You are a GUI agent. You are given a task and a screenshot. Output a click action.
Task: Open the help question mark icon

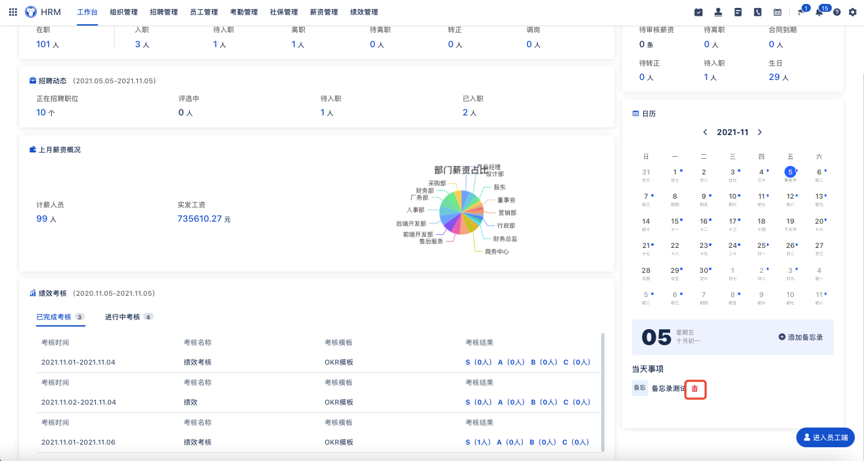[837, 12]
